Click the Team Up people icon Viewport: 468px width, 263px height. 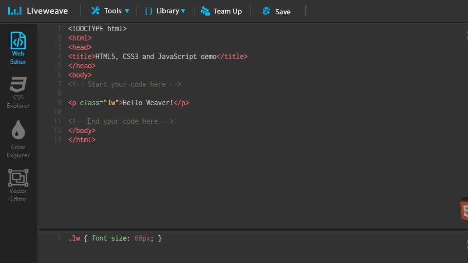[x=205, y=11]
